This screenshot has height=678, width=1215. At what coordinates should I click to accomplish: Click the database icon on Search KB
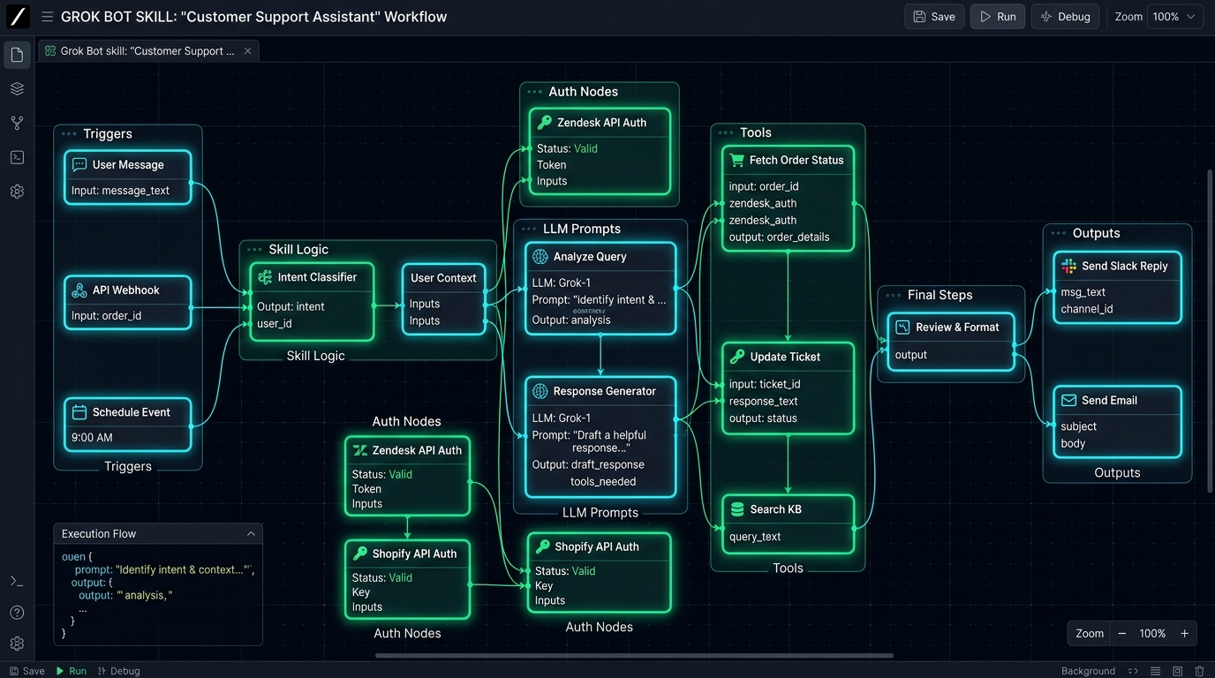(737, 509)
